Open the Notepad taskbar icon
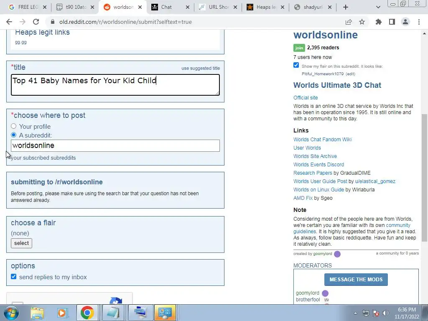 [113, 313]
